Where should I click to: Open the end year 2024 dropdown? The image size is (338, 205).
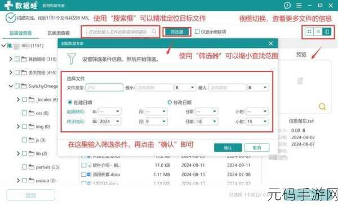coord(110,122)
